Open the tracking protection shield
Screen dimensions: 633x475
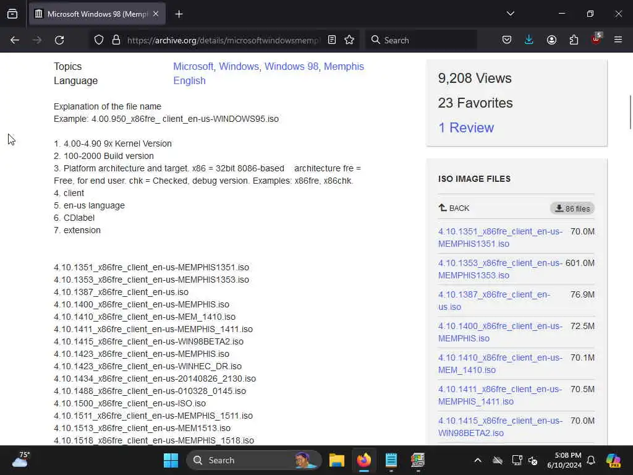99,40
